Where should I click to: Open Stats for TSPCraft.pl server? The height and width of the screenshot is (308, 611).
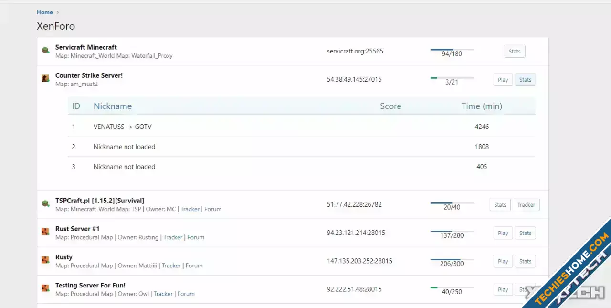(500, 205)
